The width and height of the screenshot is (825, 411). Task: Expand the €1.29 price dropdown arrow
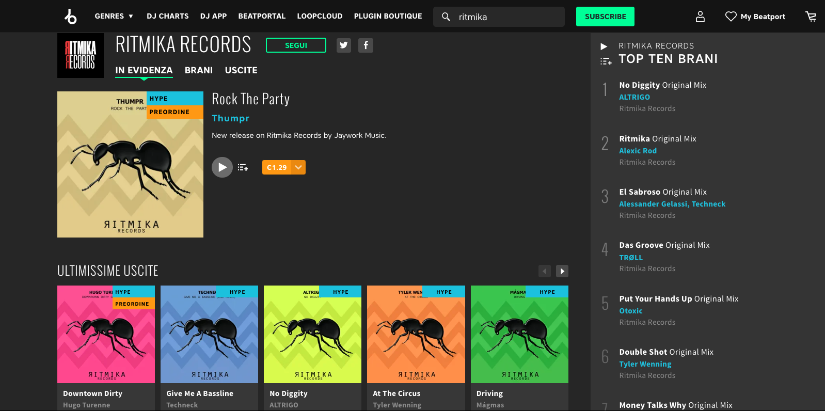click(x=298, y=167)
